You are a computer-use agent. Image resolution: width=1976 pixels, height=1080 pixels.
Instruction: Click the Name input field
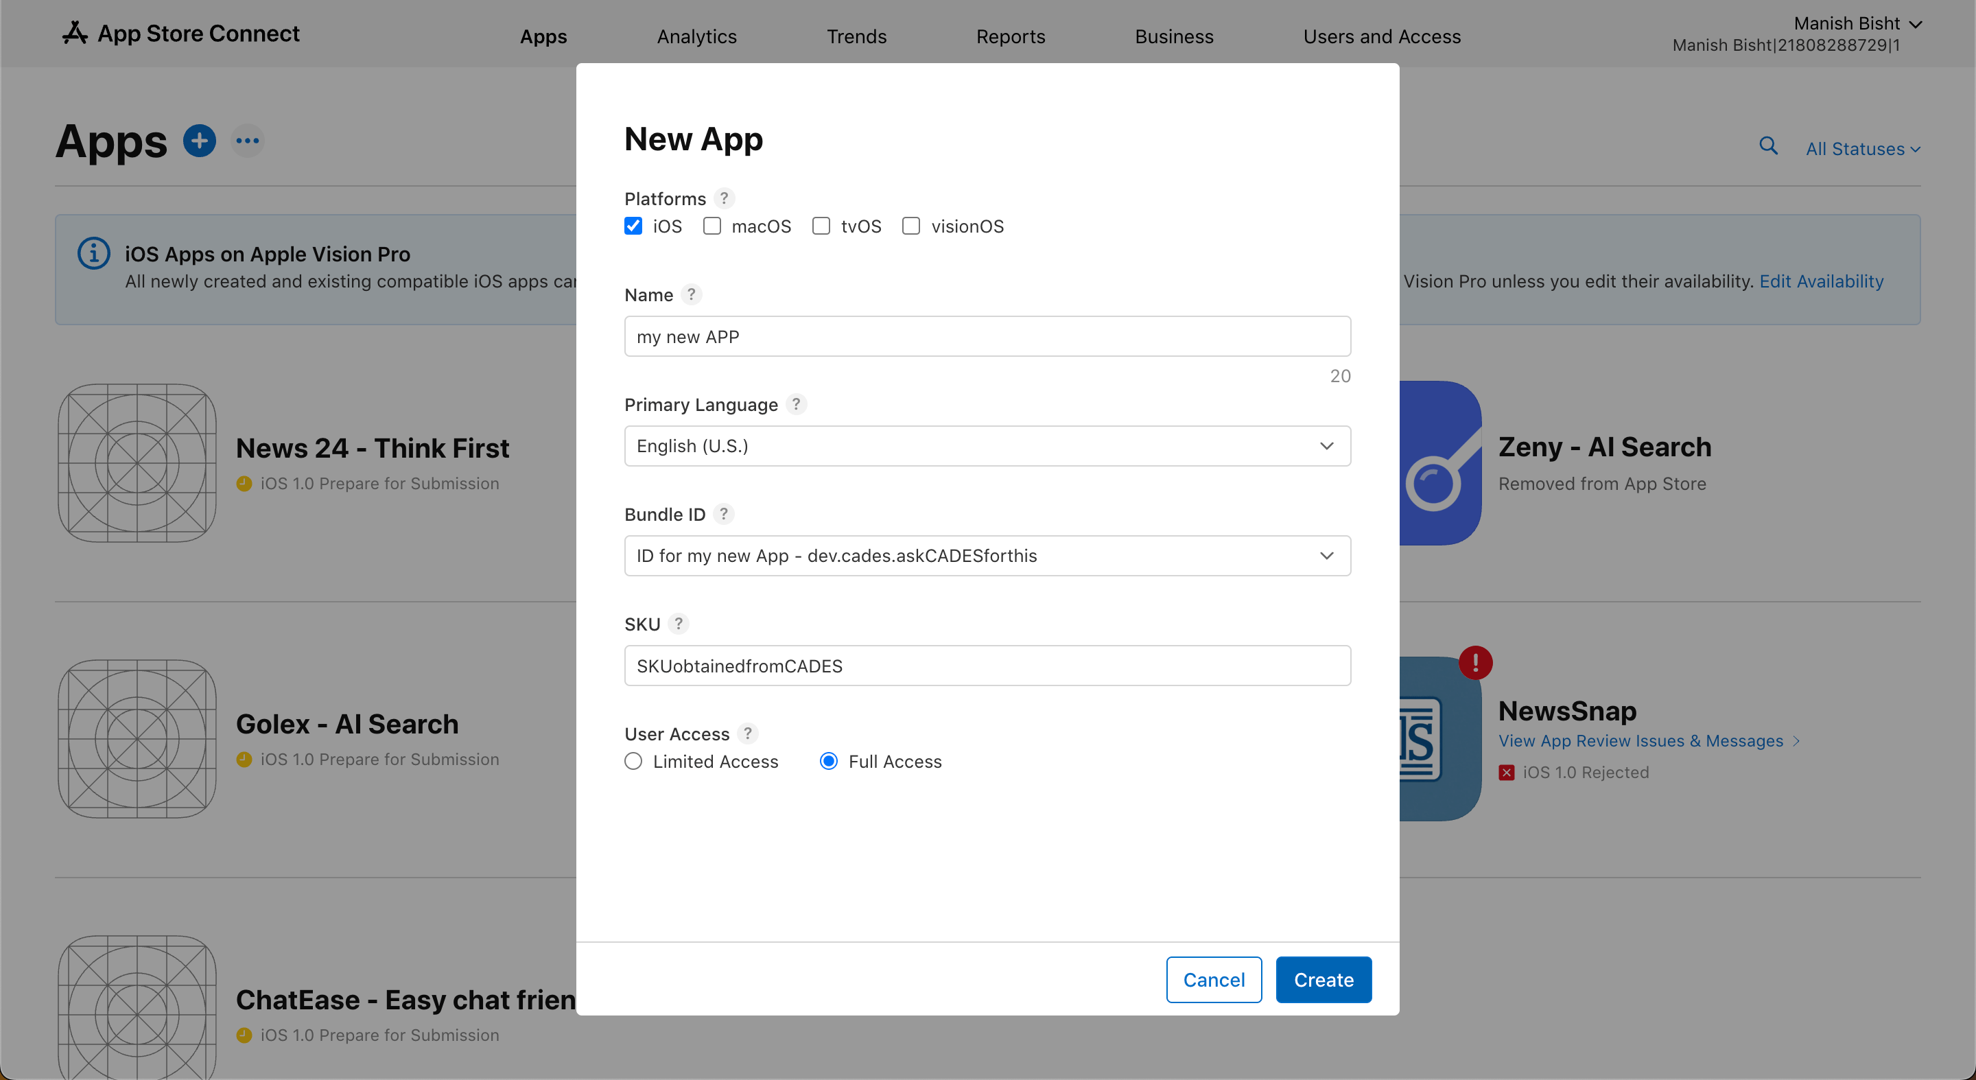(987, 336)
